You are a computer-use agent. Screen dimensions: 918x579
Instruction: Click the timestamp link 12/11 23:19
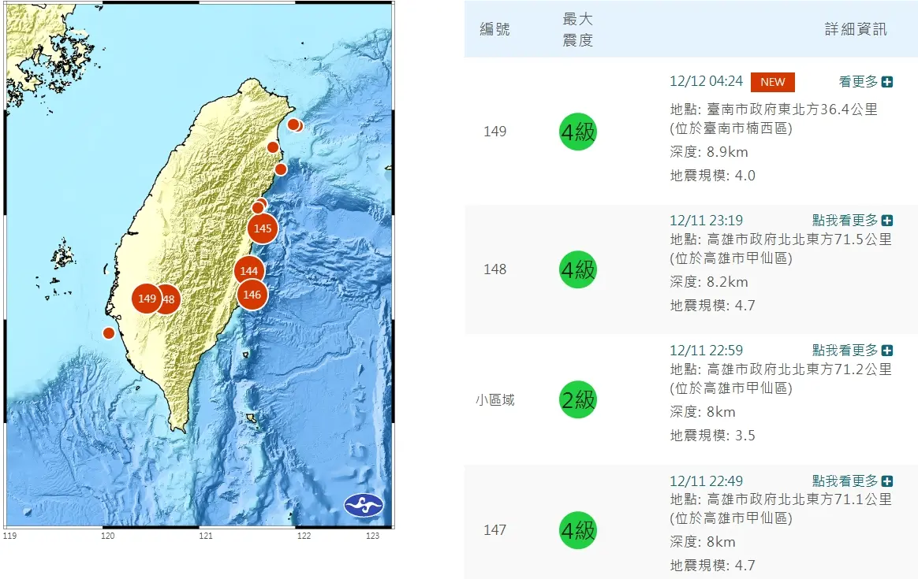coord(705,221)
